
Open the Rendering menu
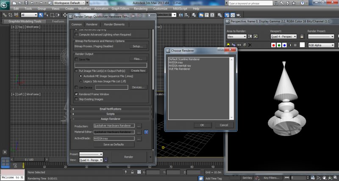click(x=141, y=8)
